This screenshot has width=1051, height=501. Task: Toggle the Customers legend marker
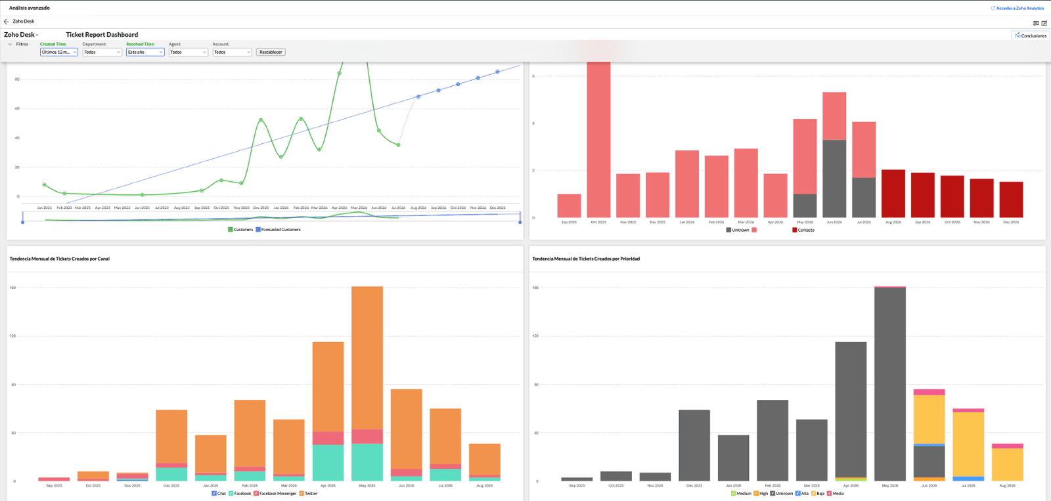[231, 230]
